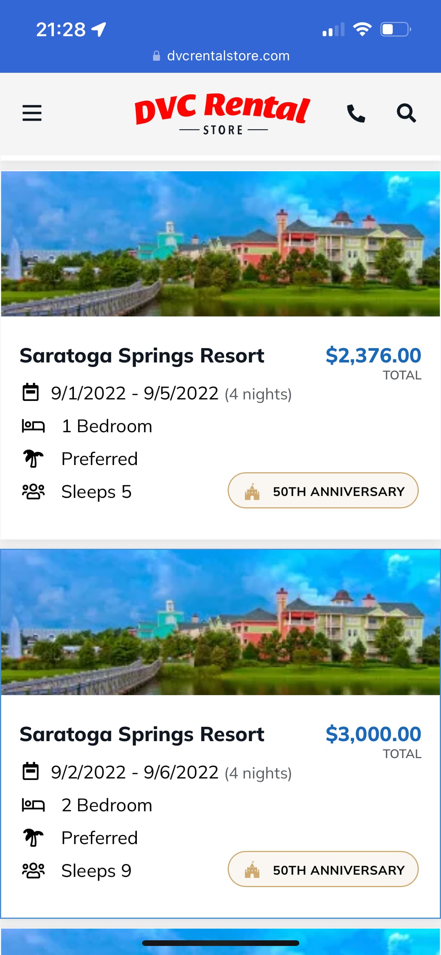
Task: Tap the 50th Anniversary badge on 2 Bedroom listing
Action: 323,869
